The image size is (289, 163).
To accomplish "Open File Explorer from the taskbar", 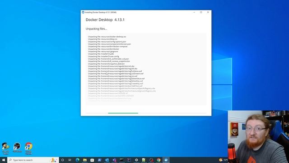I will [85, 160].
